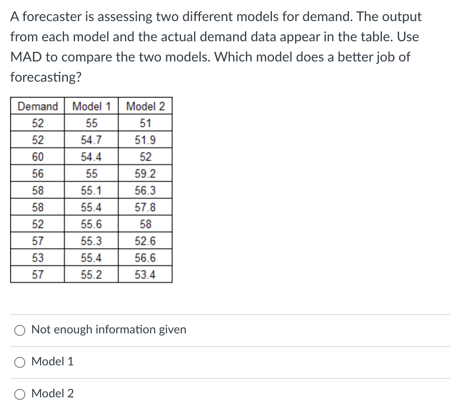The image size is (458, 410).
Task: Click the 'Model 2' answer label text
Action: (x=53, y=394)
